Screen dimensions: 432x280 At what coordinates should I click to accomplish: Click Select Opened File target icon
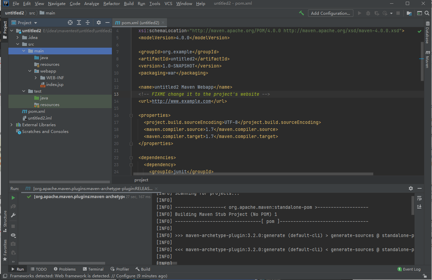point(70,22)
